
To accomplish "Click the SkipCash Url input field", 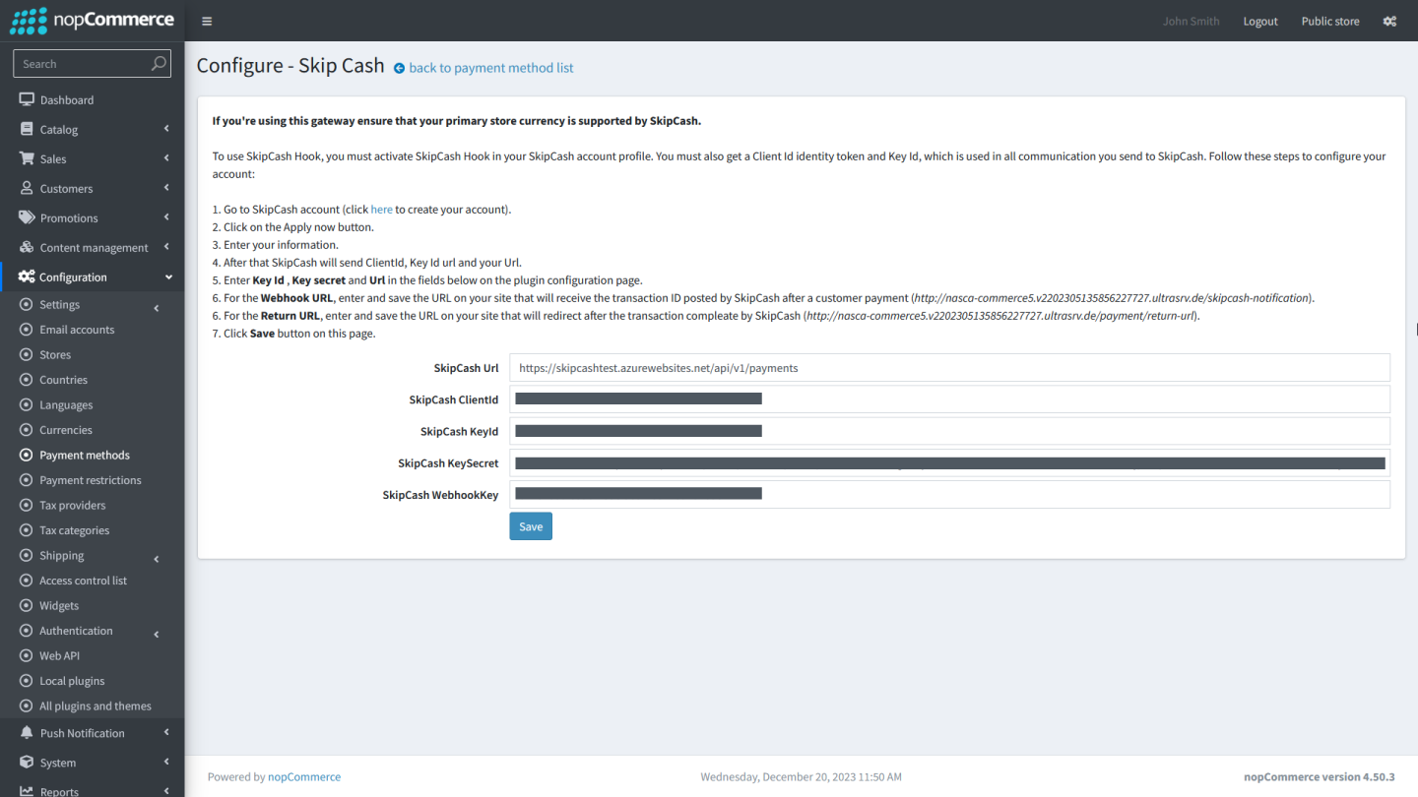I will [x=948, y=368].
